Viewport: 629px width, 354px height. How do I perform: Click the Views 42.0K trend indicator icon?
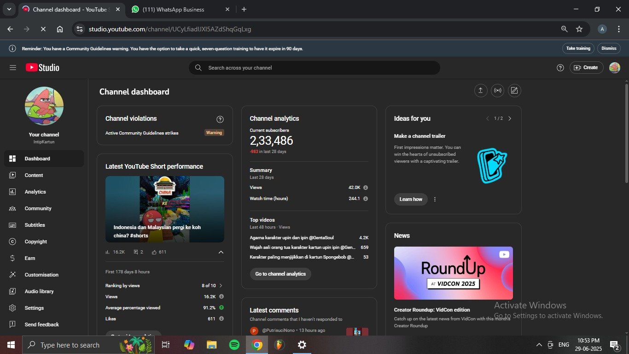366,188
